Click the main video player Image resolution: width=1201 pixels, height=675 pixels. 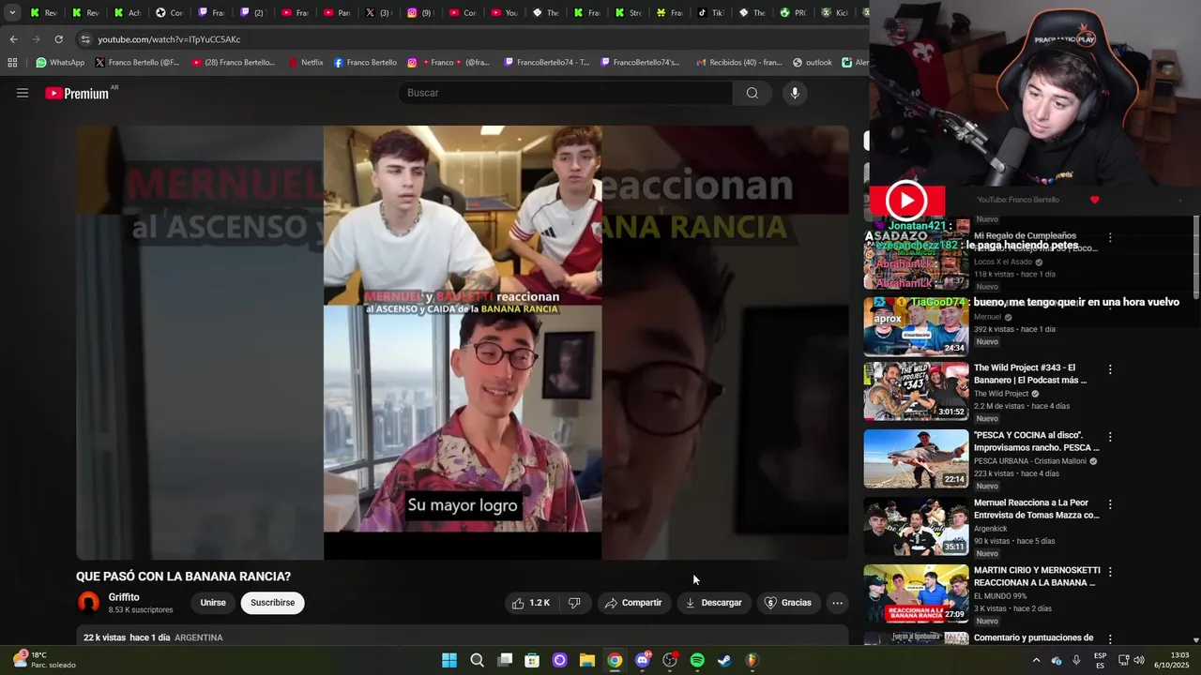tap(463, 342)
